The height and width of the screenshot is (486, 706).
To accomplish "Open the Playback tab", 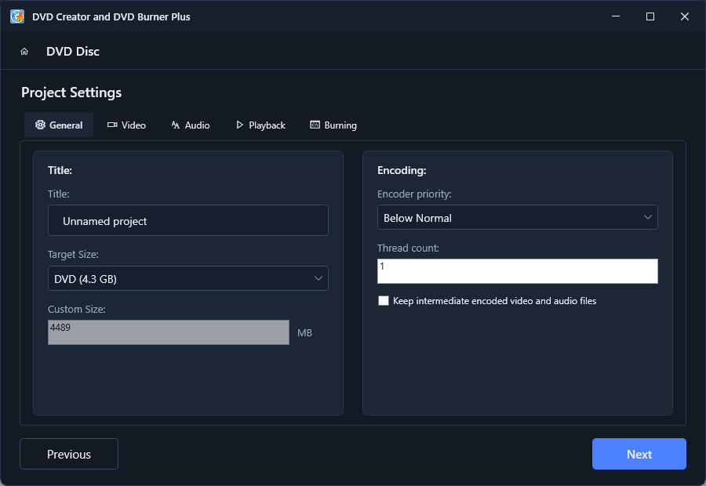I will click(x=260, y=125).
